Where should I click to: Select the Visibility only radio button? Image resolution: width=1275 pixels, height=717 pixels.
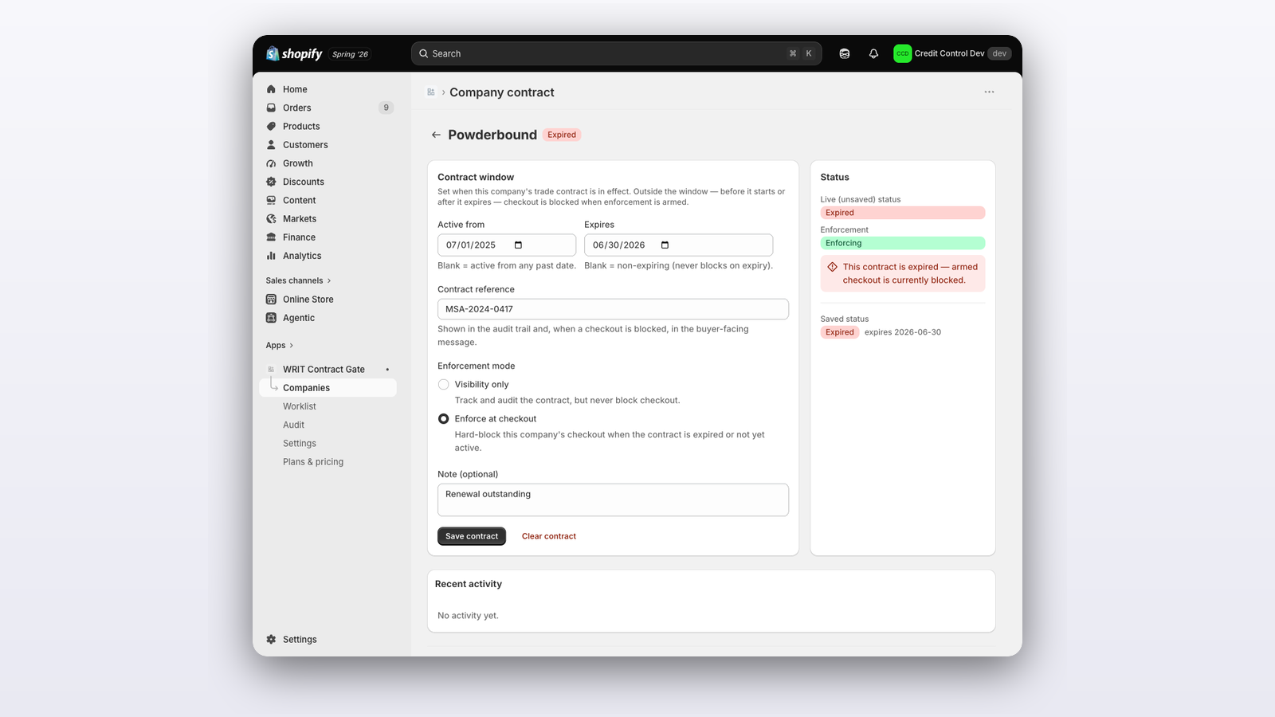pos(444,384)
